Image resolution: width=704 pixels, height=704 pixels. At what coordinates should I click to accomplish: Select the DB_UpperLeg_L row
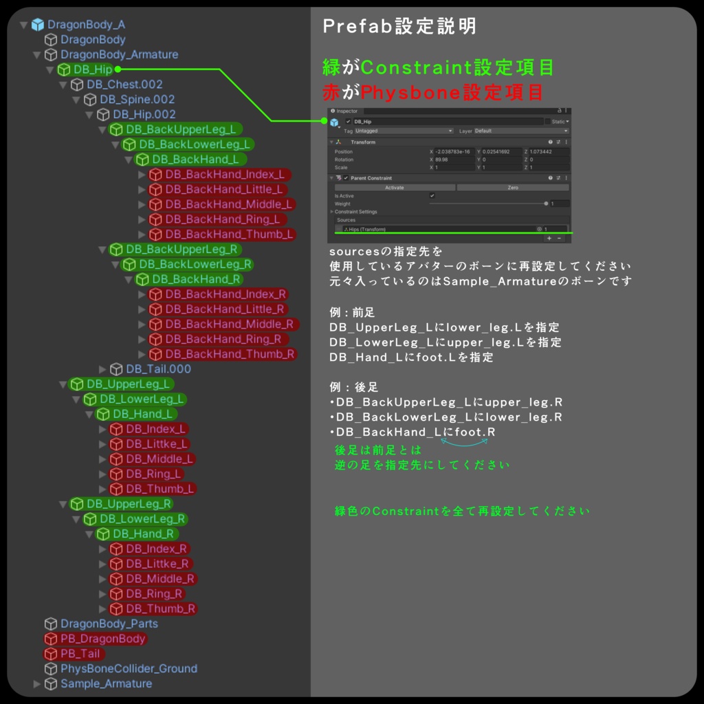(x=121, y=384)
